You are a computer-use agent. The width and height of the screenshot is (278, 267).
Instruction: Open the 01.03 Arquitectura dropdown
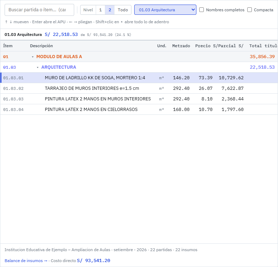click(x=165, y=10)
